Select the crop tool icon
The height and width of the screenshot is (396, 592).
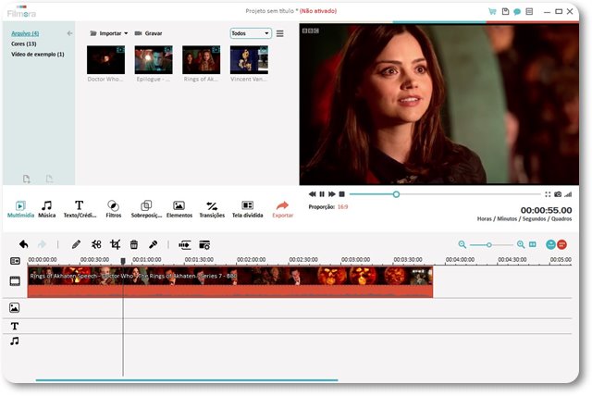[115, 244]
